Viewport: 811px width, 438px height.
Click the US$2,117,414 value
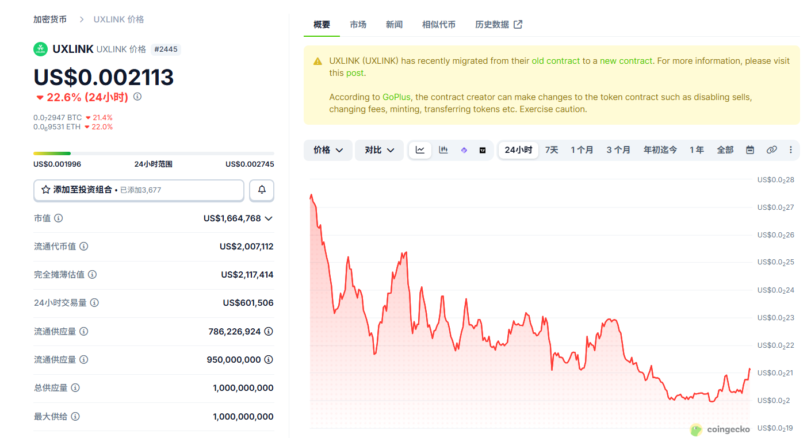click(x=247, y=275)
